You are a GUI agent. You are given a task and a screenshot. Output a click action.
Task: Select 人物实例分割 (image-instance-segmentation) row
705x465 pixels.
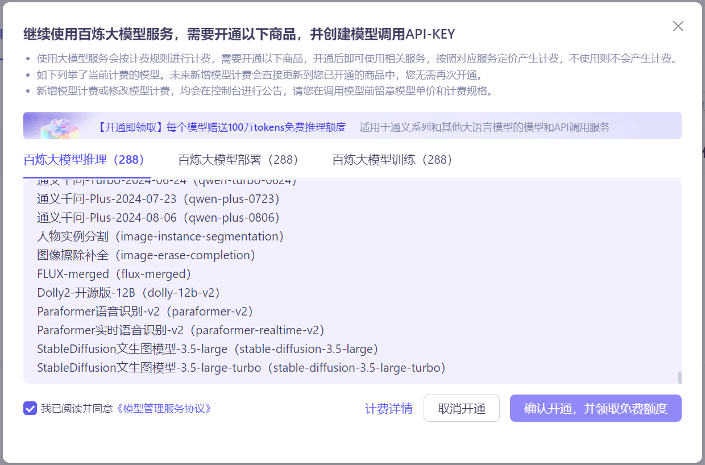click(x=160, y=236)
